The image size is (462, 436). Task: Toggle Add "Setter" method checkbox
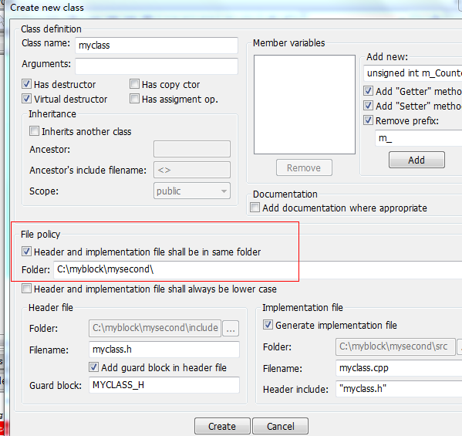coord(368,105)
